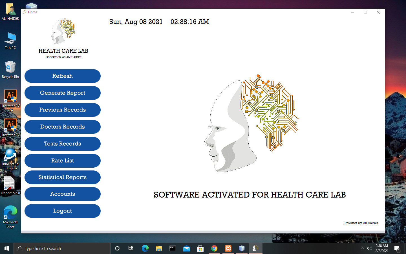This screenshot has width=406, height=254.
Task: Click the Refresh button
Action: tap(62, 76)
